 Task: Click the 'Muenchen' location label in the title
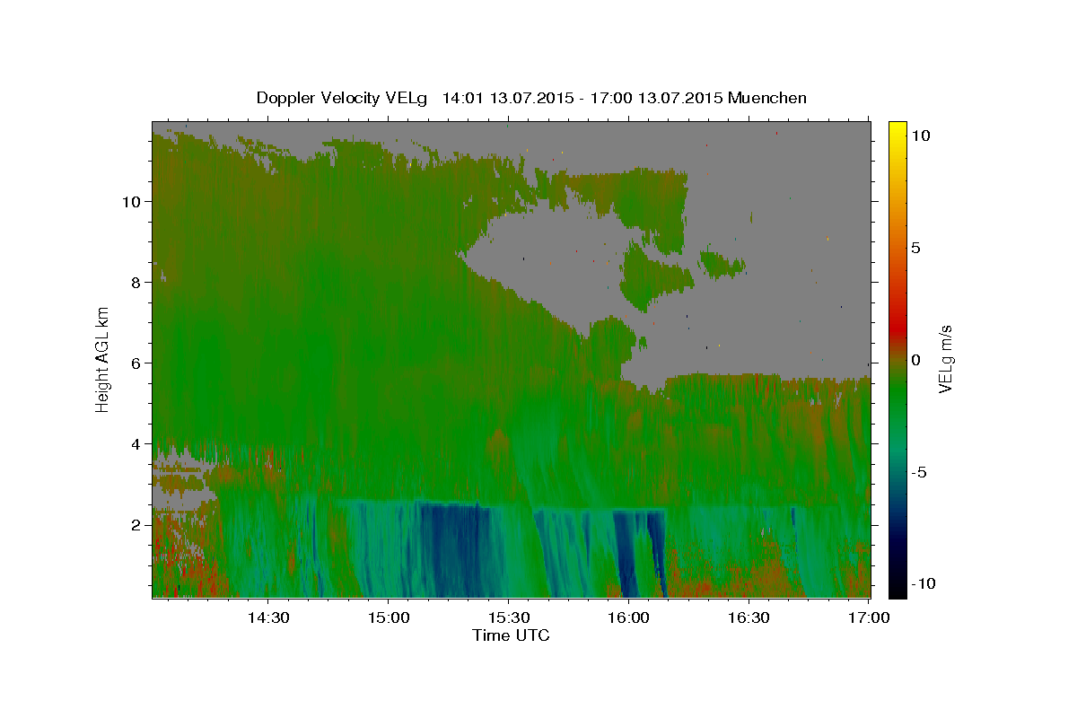[768, 98]
